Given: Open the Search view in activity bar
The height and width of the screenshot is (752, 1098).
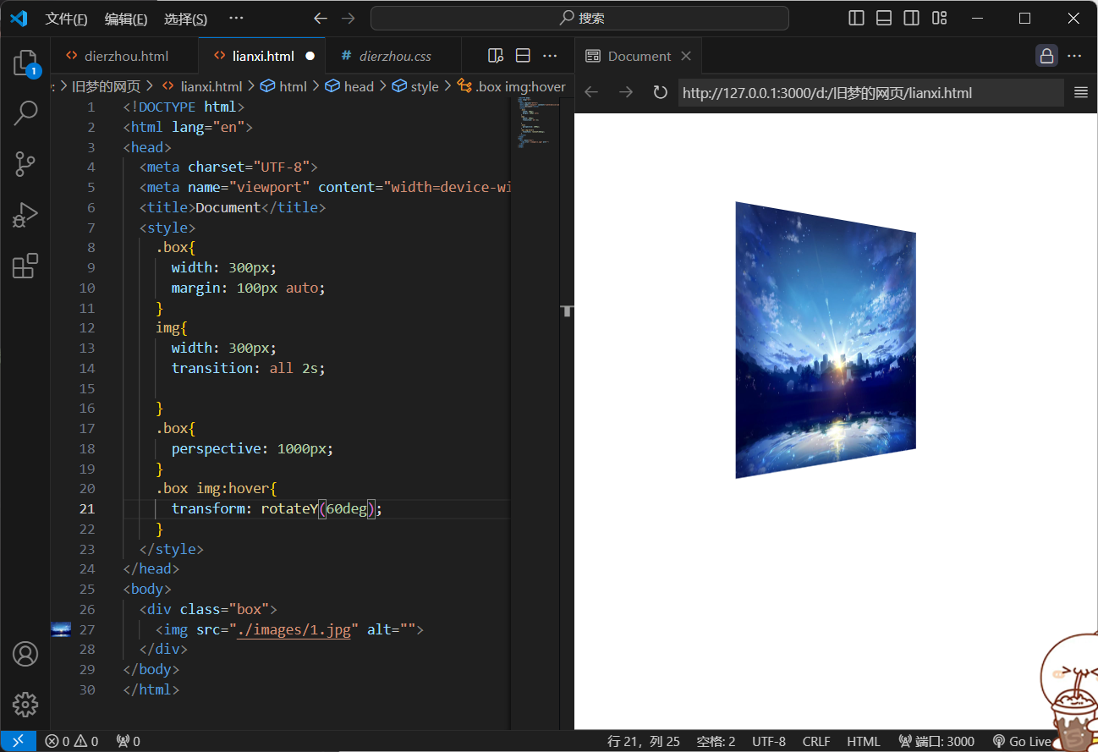Looking at the screenshot, I should point(25,113).
